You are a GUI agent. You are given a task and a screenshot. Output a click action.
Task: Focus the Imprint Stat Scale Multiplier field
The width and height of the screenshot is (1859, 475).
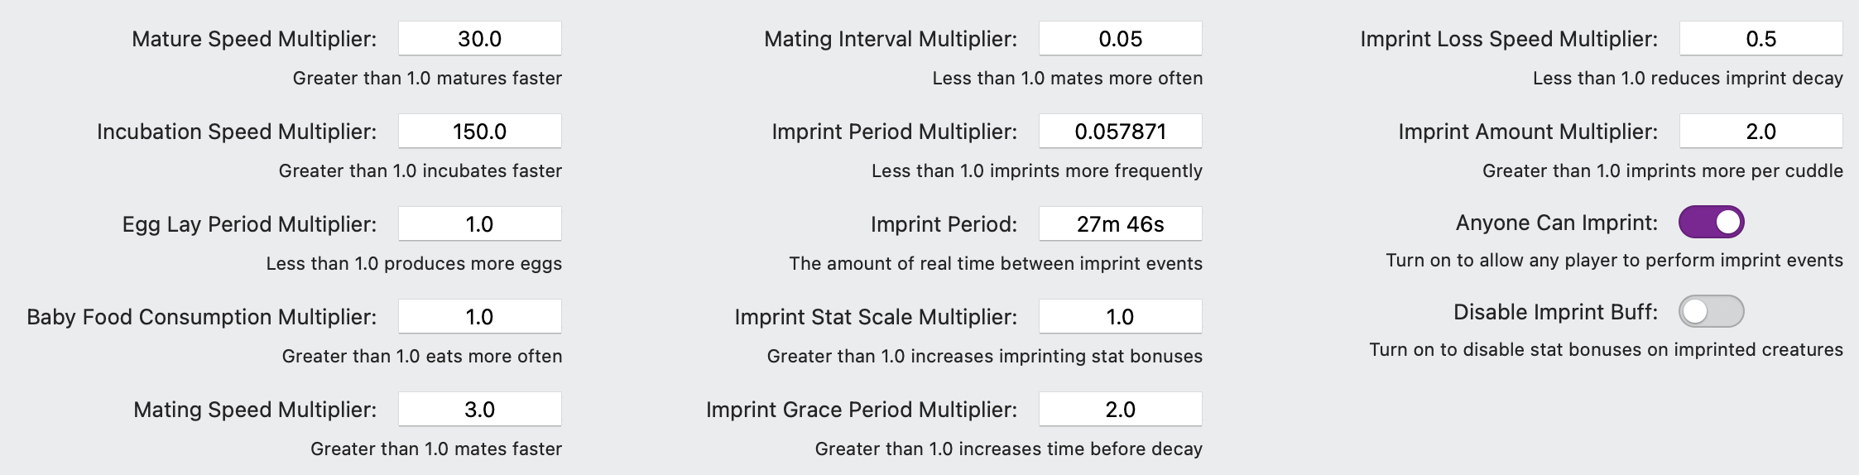[1121, 317]
